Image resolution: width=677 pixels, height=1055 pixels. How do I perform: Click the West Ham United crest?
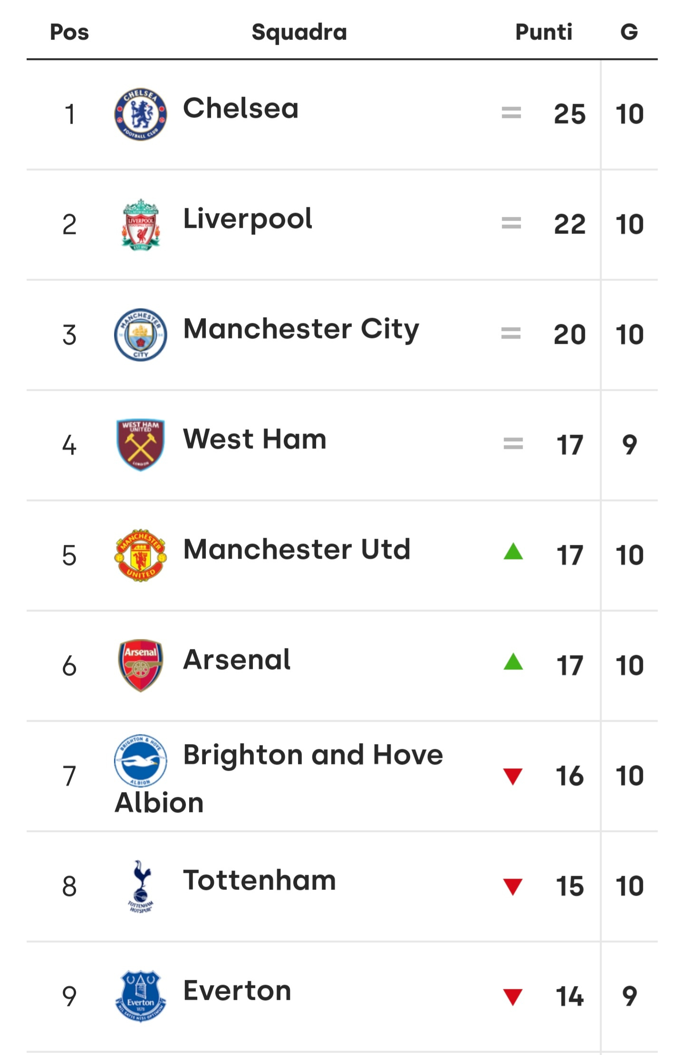coord(140,445)
